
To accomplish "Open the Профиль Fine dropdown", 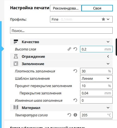I will tap(81, 19).
